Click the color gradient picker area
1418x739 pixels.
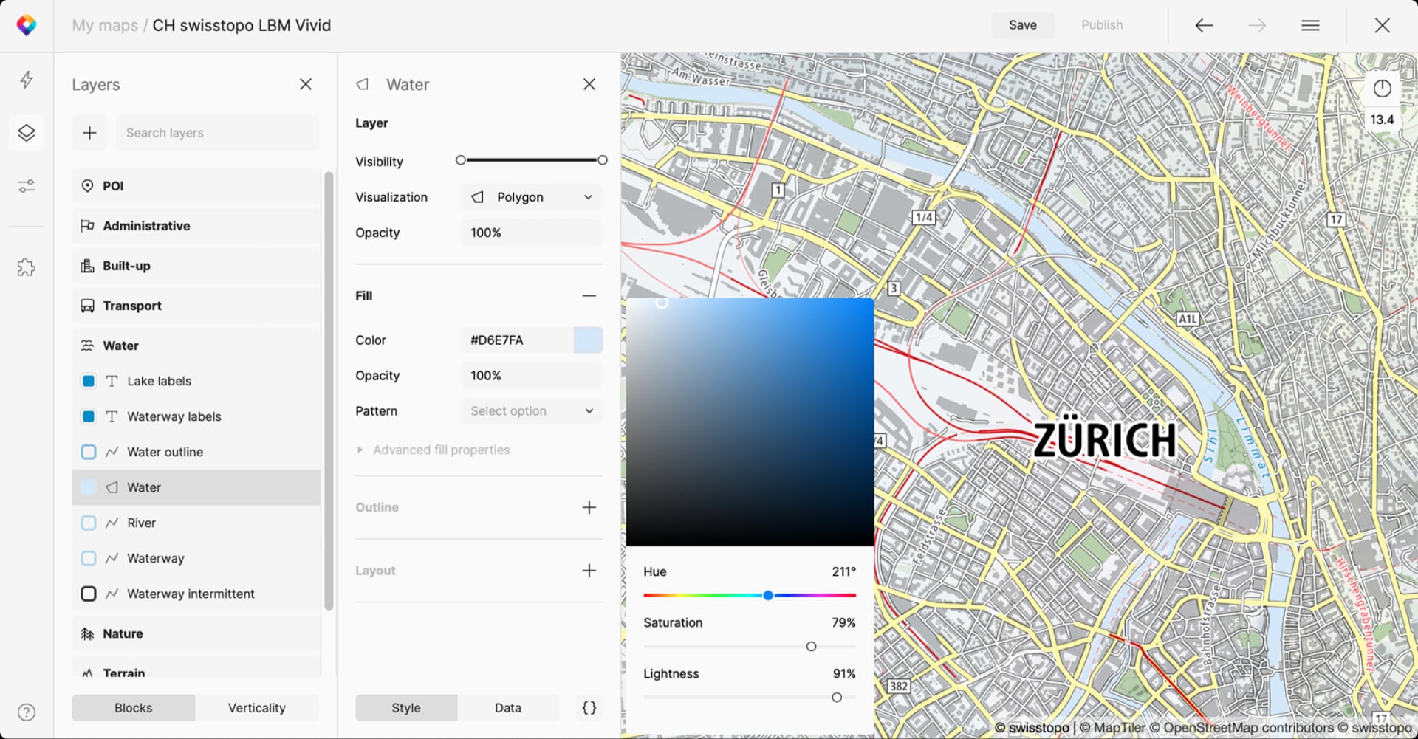tap(750, 422)
